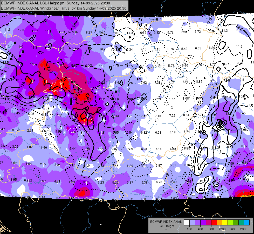Click the wind shear value 6.38
This screenshot has height=234, width=254.
[144, 183]
